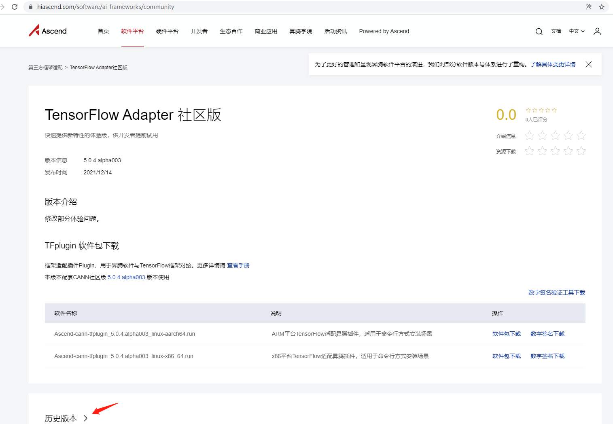Screen dimensions: 613x424
Task: Rate 介绍信息 with five stars
Action: [581, 136]
